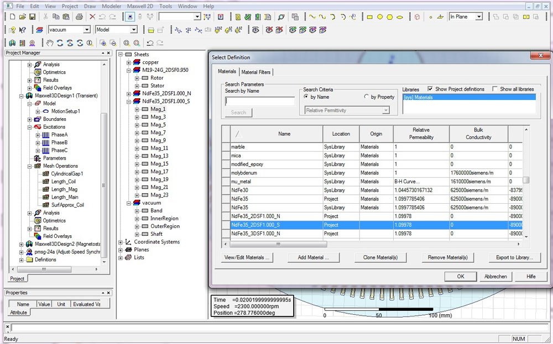Enable the Show all libraries checkbox

(495, 89)
